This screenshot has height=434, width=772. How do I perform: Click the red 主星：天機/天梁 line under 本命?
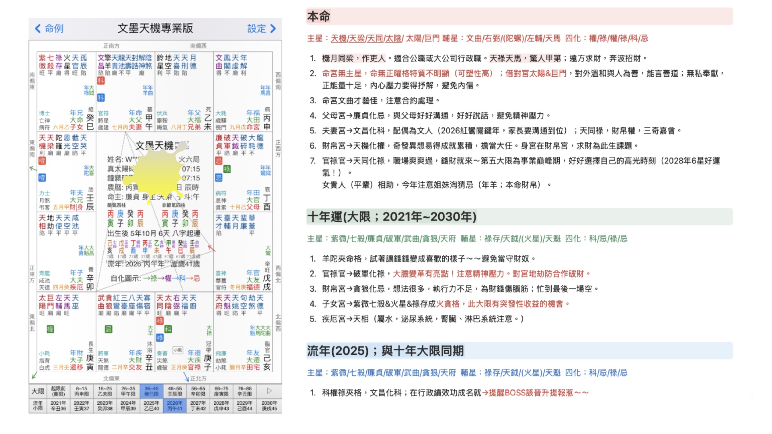pyautogui.click(x=478, y=39)
